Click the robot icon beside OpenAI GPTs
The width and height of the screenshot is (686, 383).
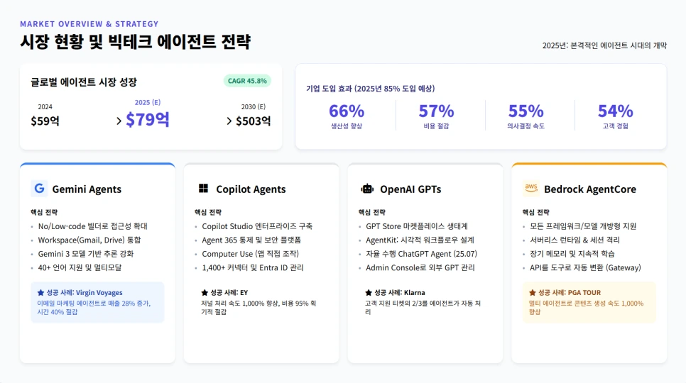coord(367,189)
